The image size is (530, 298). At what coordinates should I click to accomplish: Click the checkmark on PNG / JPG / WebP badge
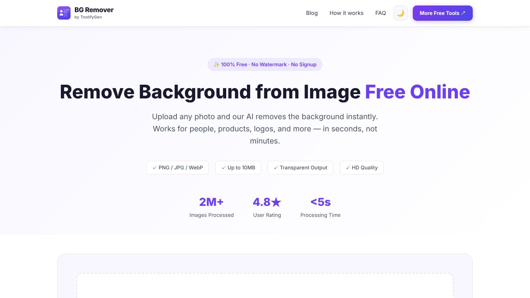(x=155, y=167)
